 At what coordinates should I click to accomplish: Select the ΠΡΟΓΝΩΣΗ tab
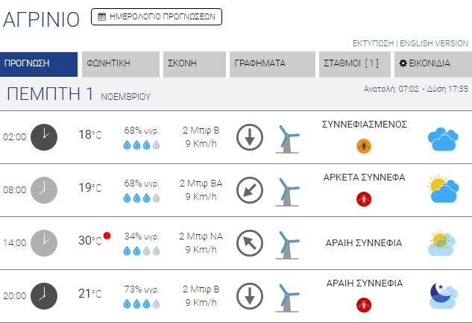tap(40, 63)
